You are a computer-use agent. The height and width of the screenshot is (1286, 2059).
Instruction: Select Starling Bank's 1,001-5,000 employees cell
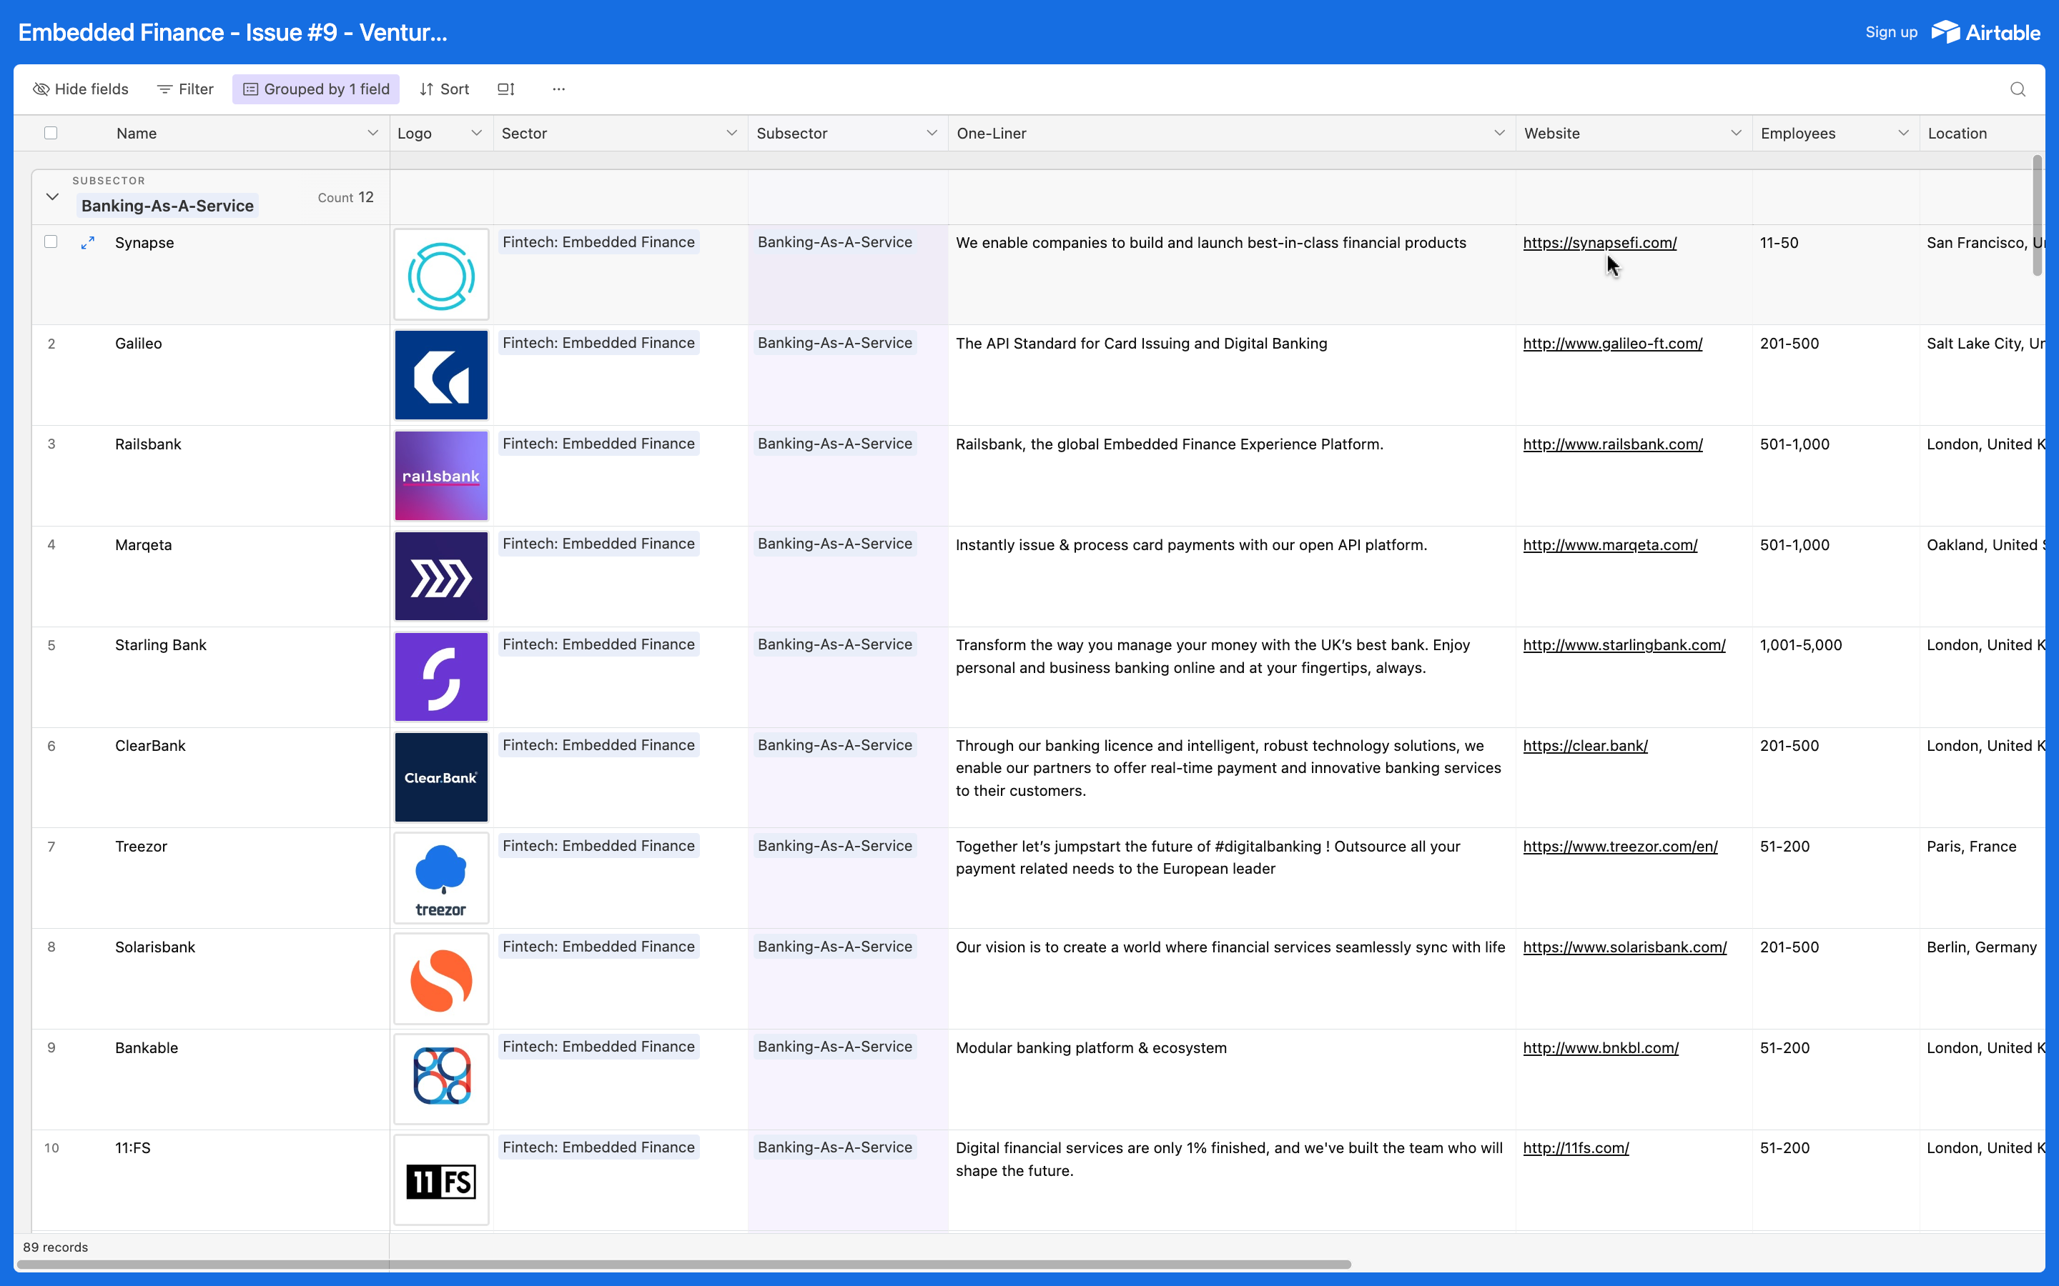1835,677
